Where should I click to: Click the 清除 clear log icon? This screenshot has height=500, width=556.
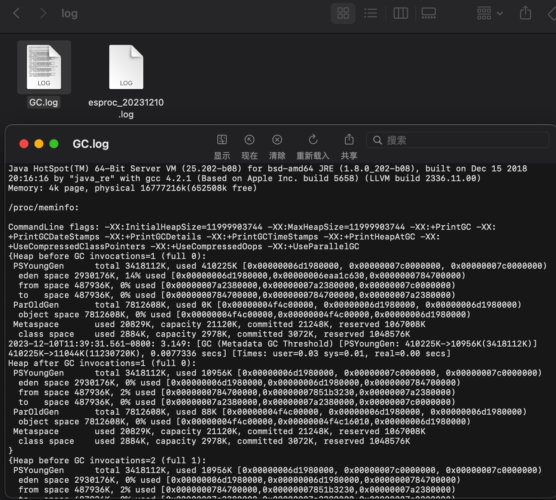[277, 140]
